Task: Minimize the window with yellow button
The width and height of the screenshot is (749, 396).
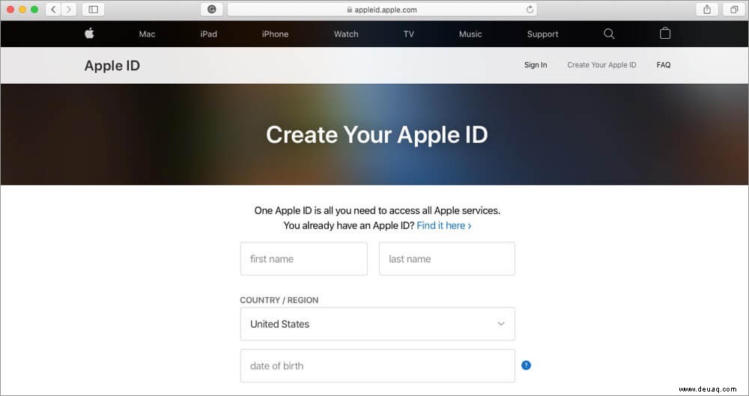Action: click(x=22, y=10)
